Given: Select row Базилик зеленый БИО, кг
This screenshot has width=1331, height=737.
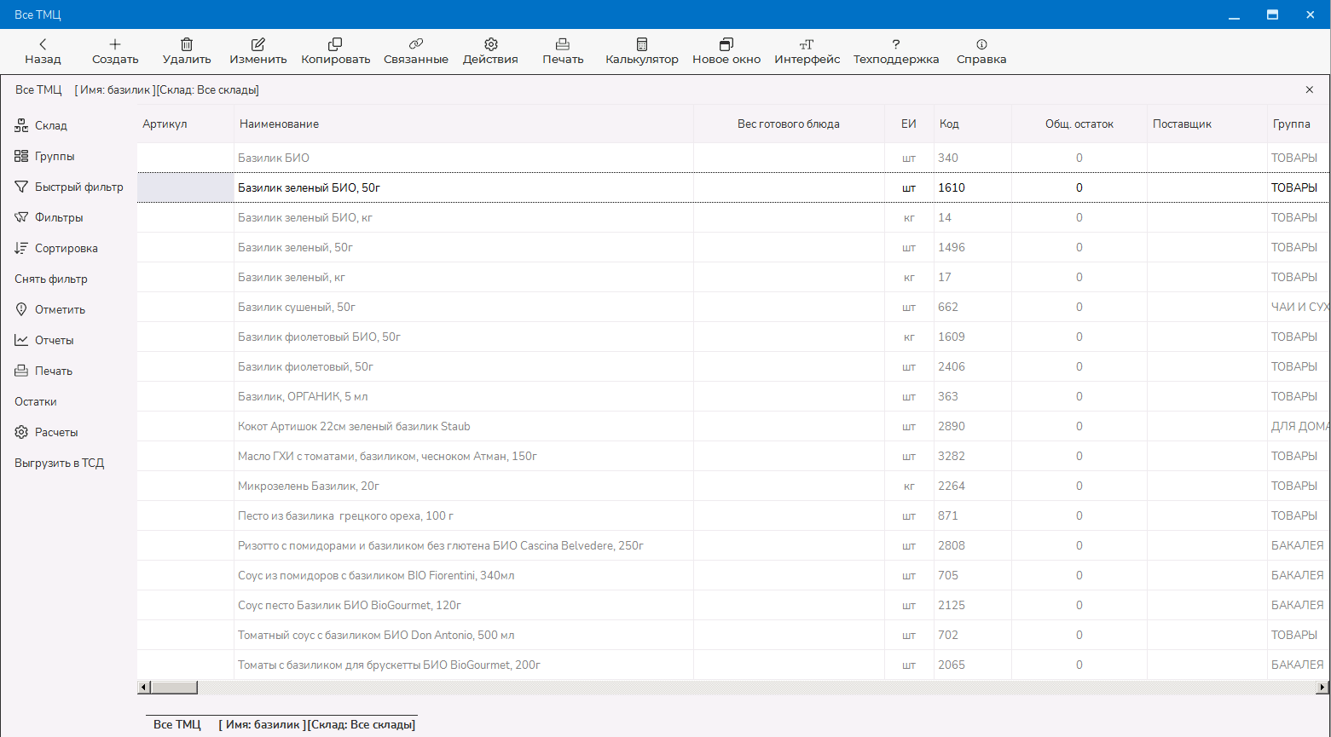Looking at the screenshot, I should pyautogui.click(x=733, y=217).
